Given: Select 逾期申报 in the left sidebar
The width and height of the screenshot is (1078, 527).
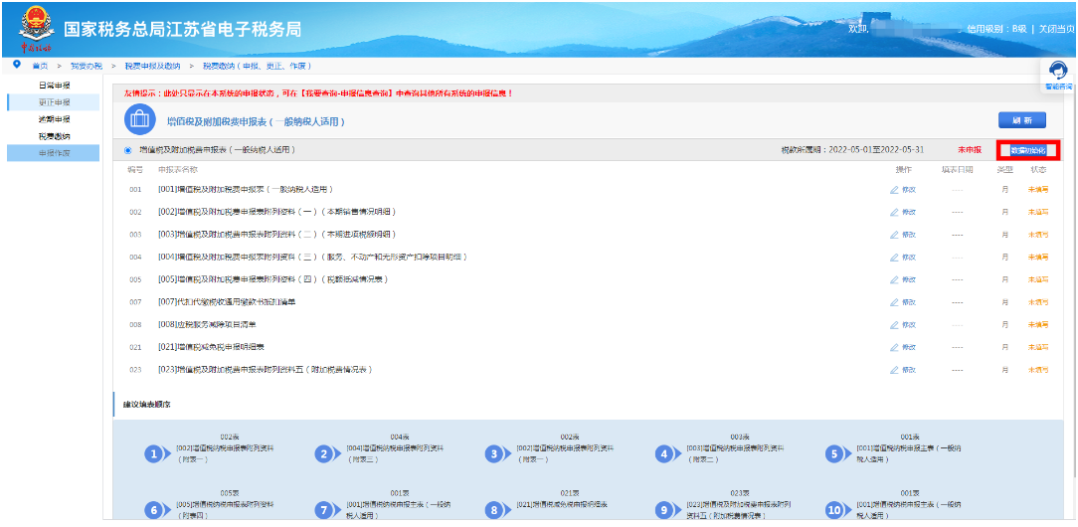Looking at the screenshot, I should pyautogui.click(x=54, y=119).
